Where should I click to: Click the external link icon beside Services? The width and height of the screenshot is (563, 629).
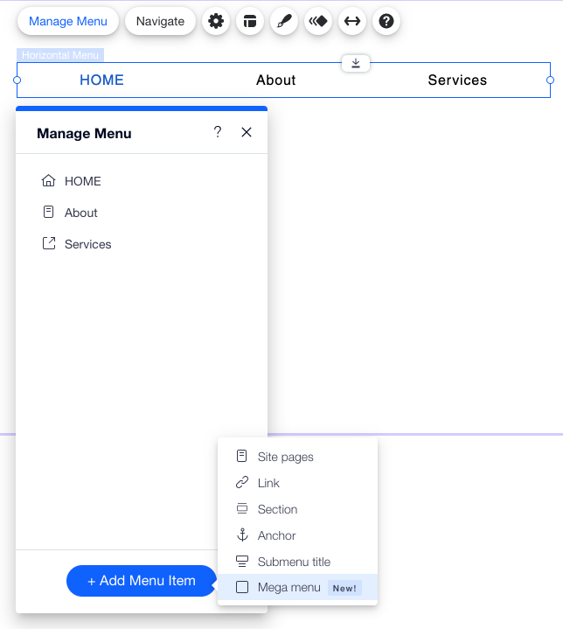(49, 243)
